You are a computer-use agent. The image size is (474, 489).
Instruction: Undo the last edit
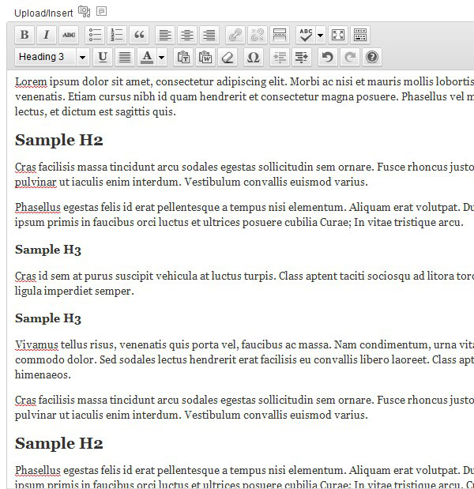pyautogui.click(x=327, y=57)
